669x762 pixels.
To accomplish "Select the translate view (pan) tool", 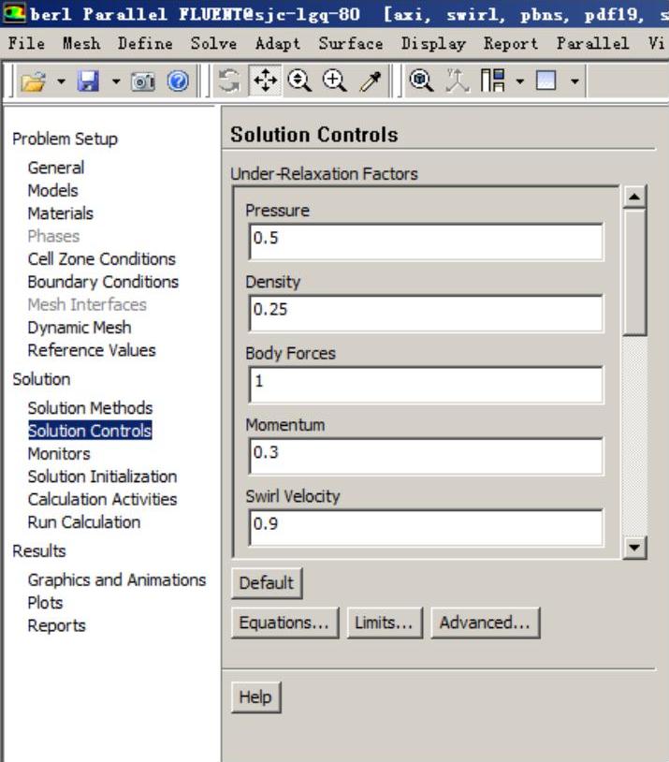I will [267, 83].
